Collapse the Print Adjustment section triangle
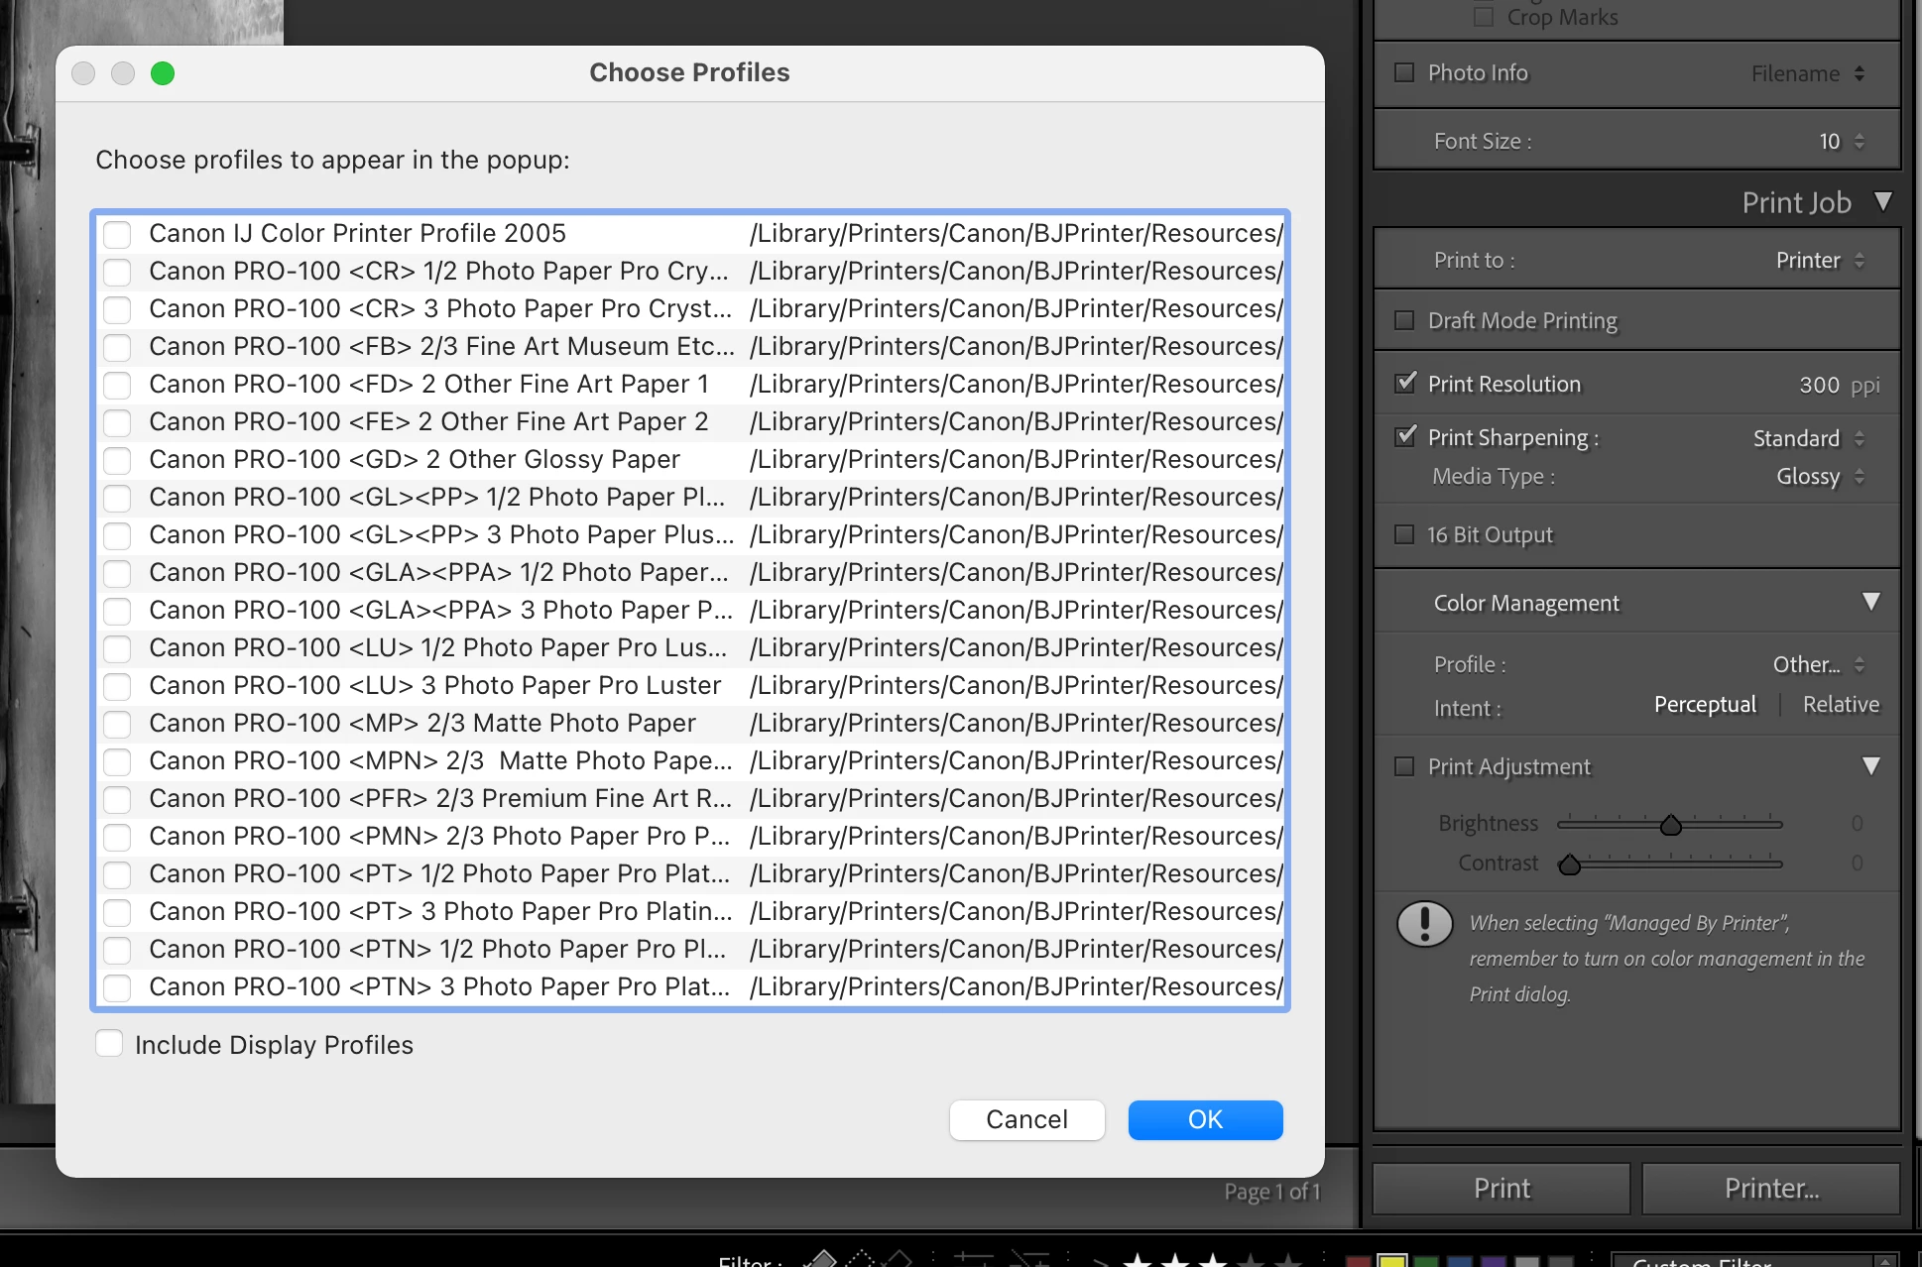1922x1267 pixels. (1870, 766)
